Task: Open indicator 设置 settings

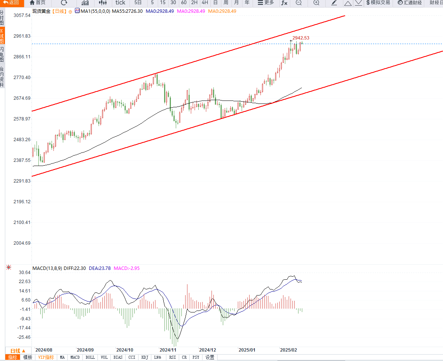Action: tap(210, 357)
